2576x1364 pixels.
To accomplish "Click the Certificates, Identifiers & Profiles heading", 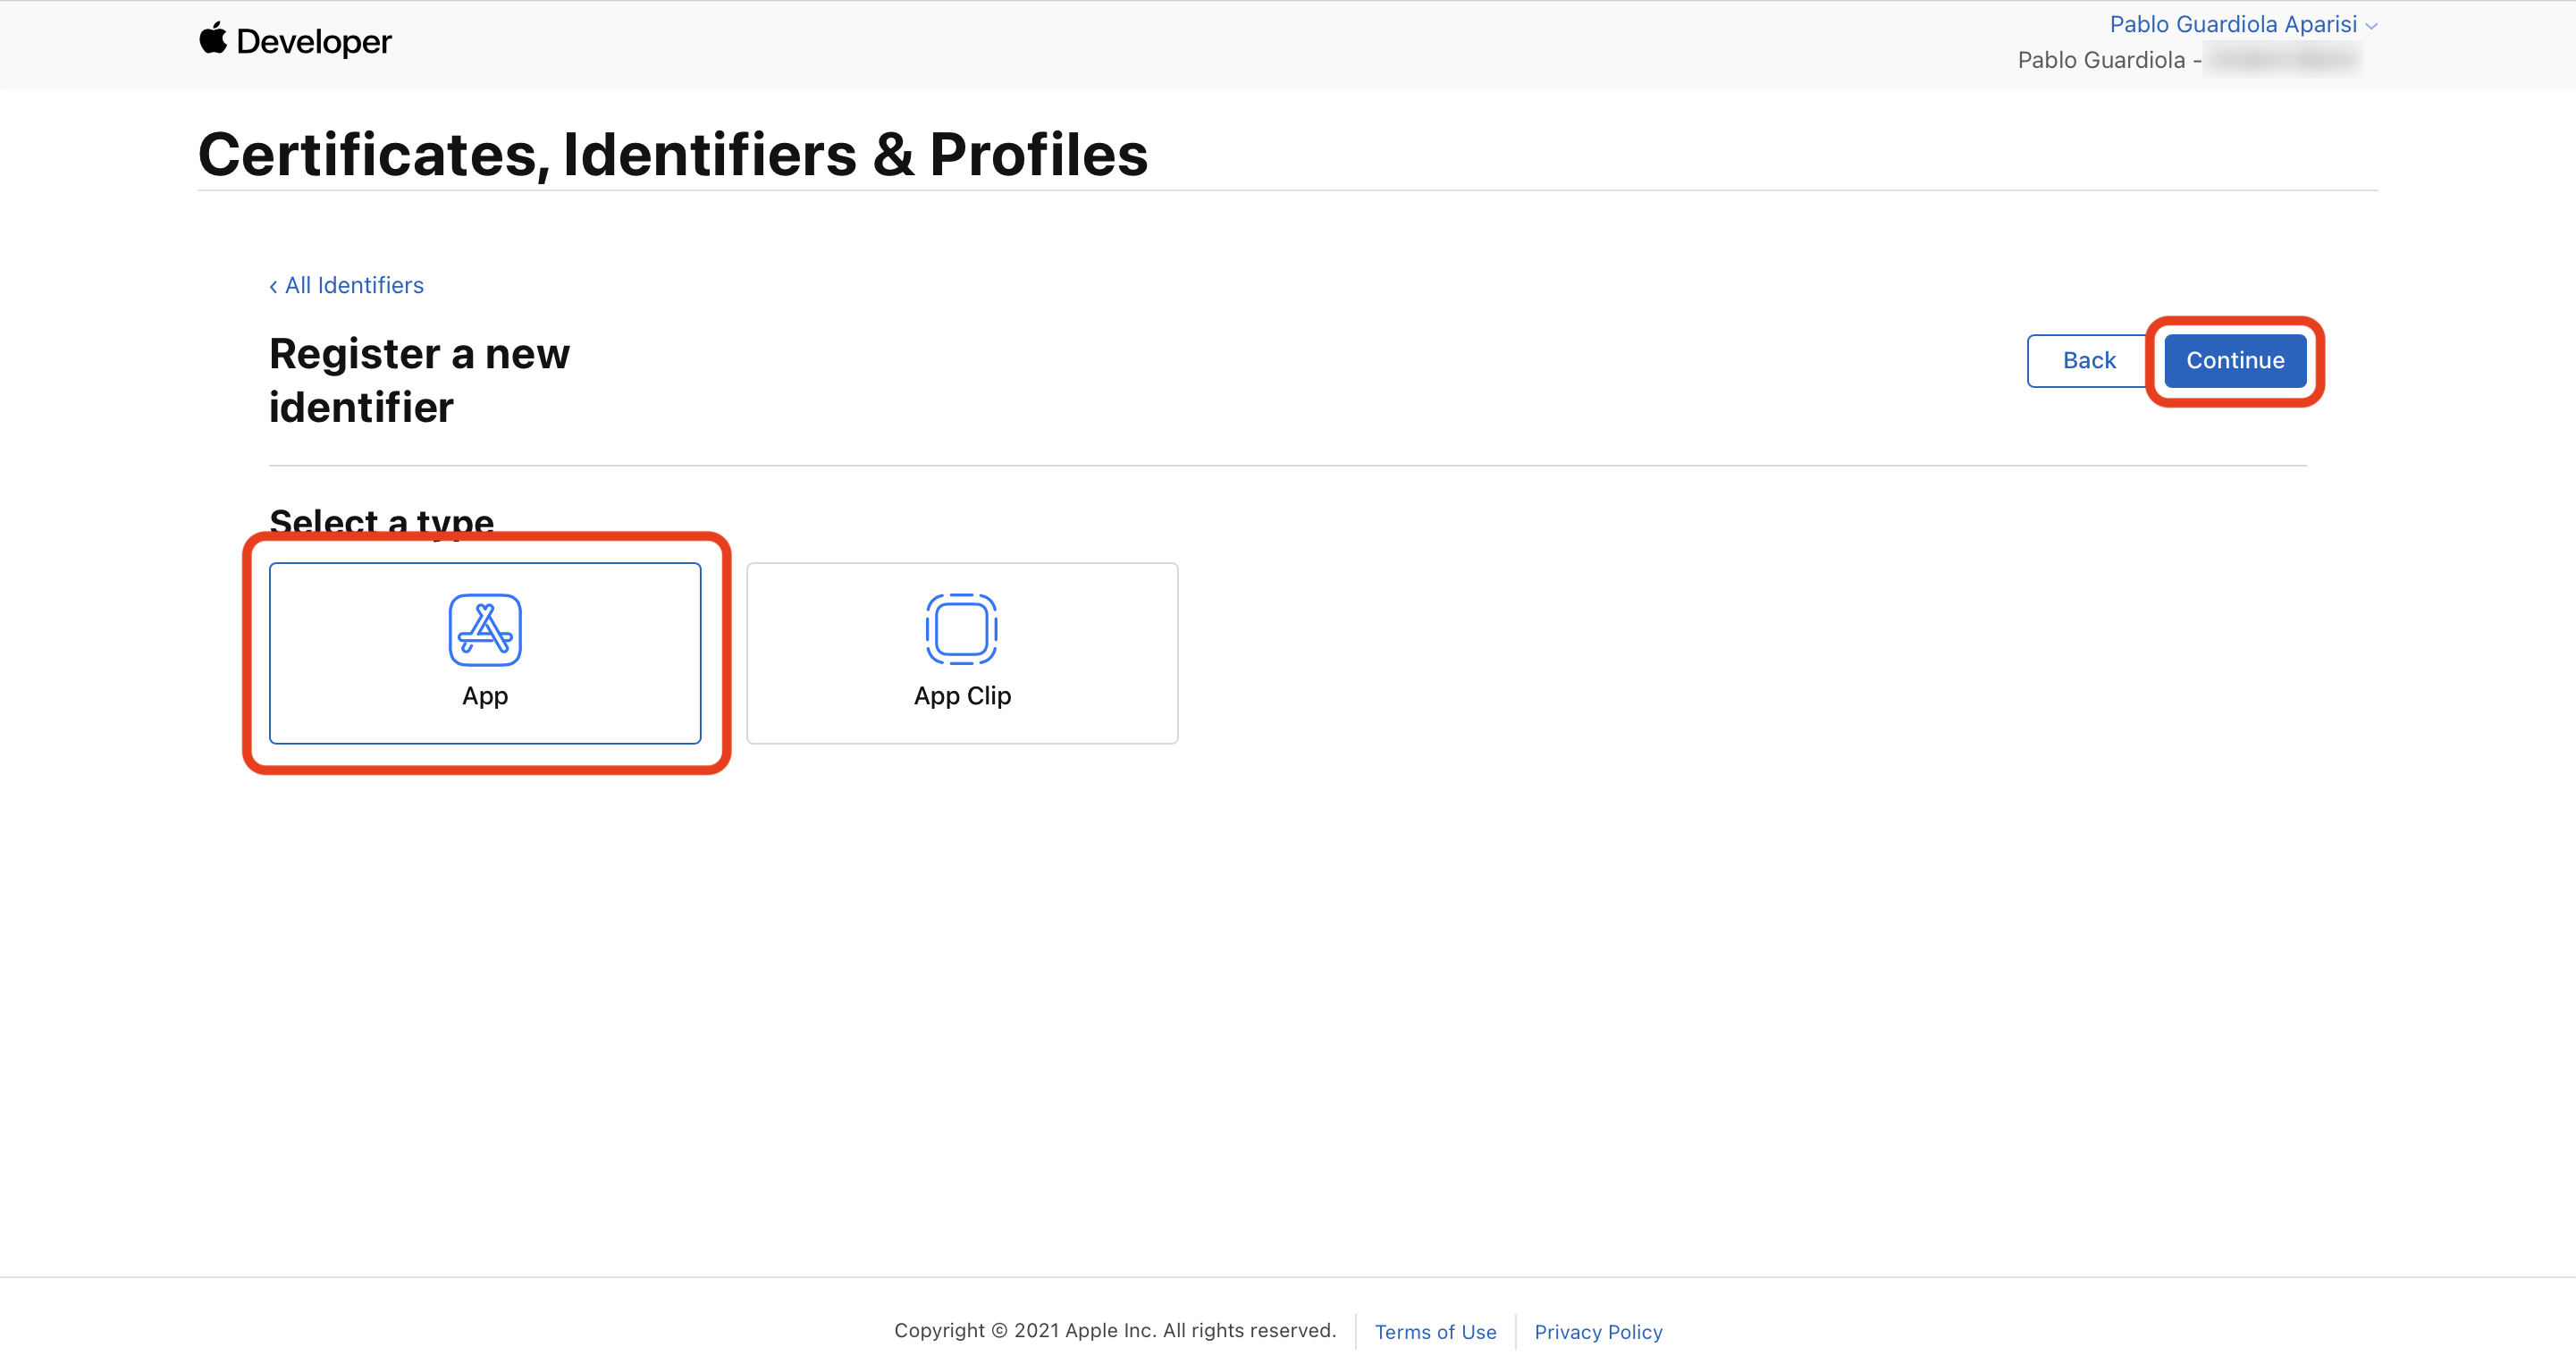I will point(673,155).
